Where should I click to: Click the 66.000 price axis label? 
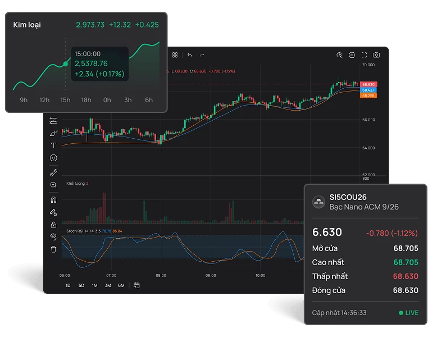[x=368, y=120]
